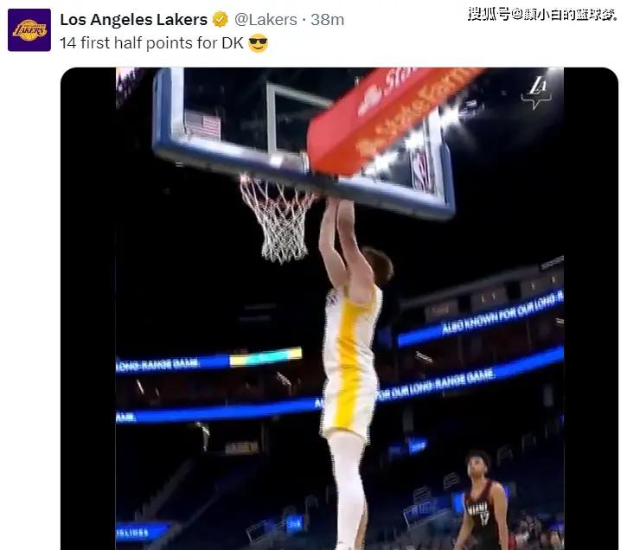This screenshot has height=550, width=627.
Task: Open the Los Angeles Lakers display name
Action: click(133, 20)
